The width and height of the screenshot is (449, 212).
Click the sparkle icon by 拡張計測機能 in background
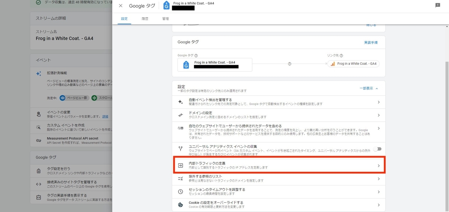(x=39, y=74)
